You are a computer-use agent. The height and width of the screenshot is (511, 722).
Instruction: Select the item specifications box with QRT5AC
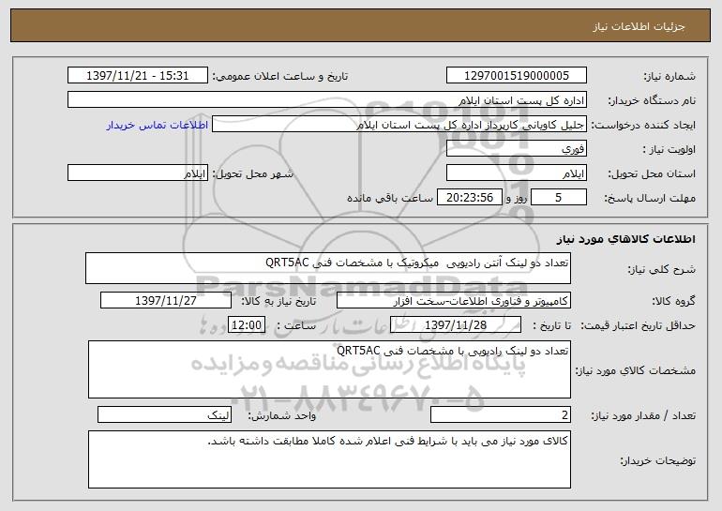[x=329, y=369]
